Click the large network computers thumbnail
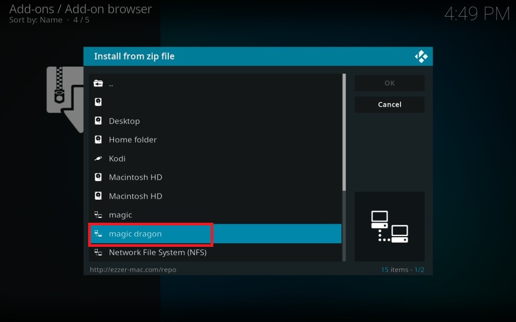Viewport: 516px width, 322px height. pyautogui.click(x=390, y=226)
